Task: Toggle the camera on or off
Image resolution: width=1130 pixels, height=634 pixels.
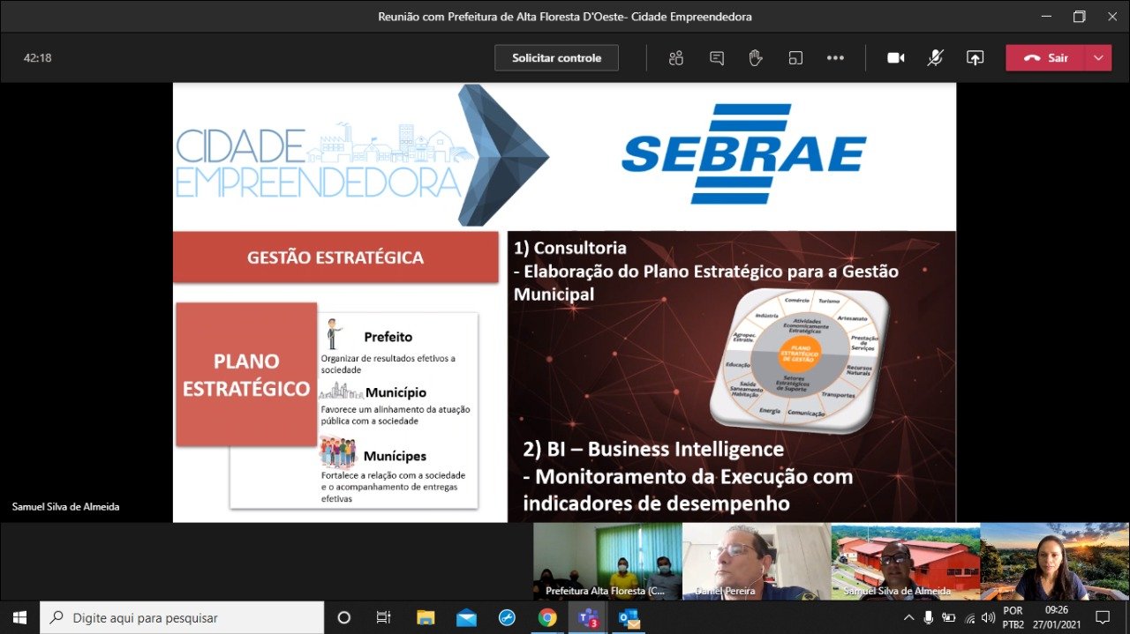Action: point(896,58)
